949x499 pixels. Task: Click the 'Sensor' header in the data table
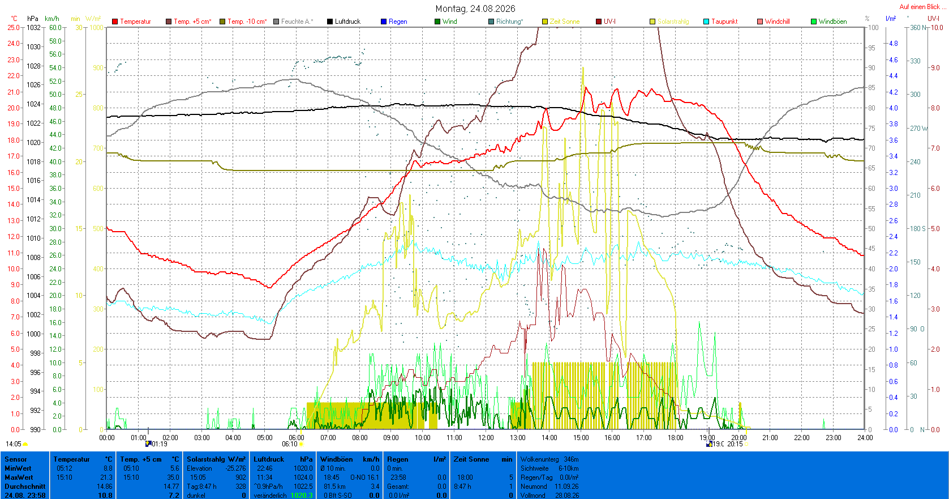[x=16, y=459]
